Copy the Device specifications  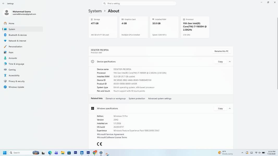pos(220,62)
